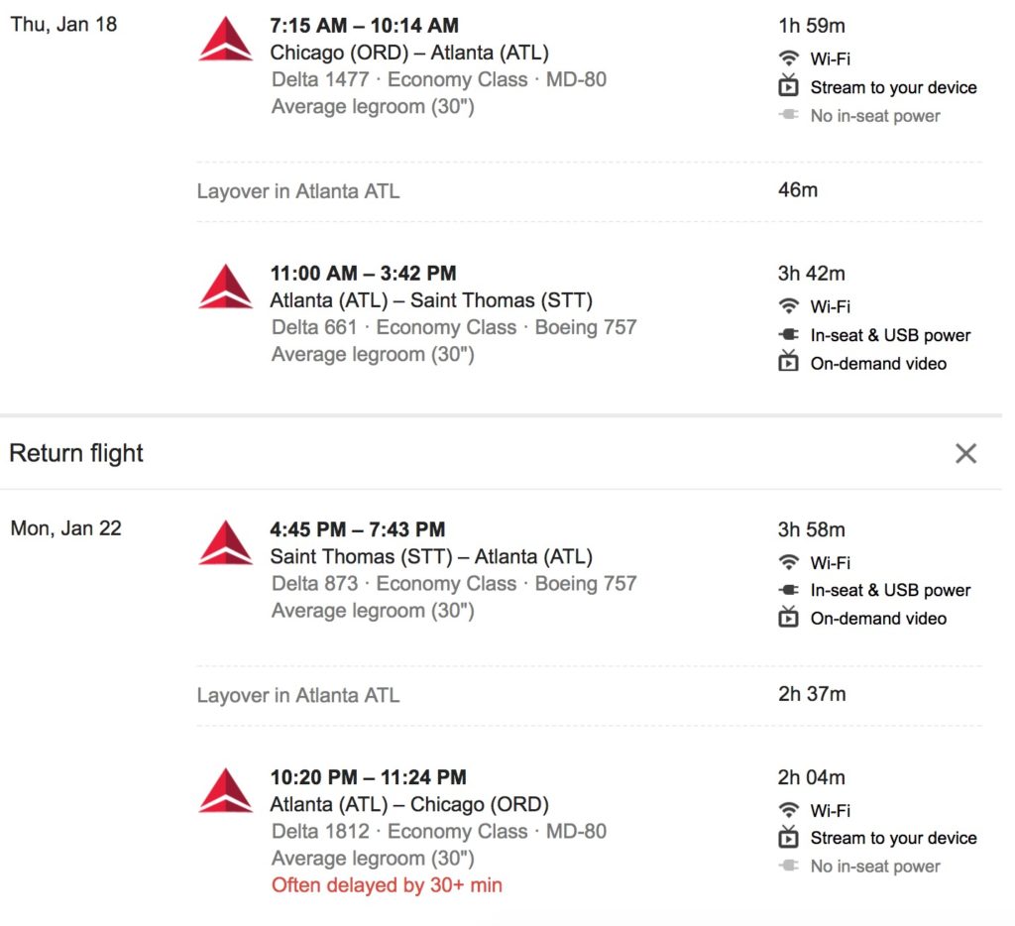Screen dimensions: 1015x926
Task: Click In-seat & USB power icon, Delta 661
Action: point(788,335)
